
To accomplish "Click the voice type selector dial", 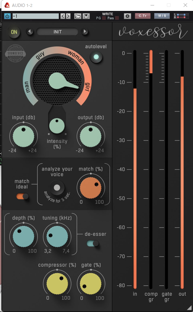I will coord(57,81).
